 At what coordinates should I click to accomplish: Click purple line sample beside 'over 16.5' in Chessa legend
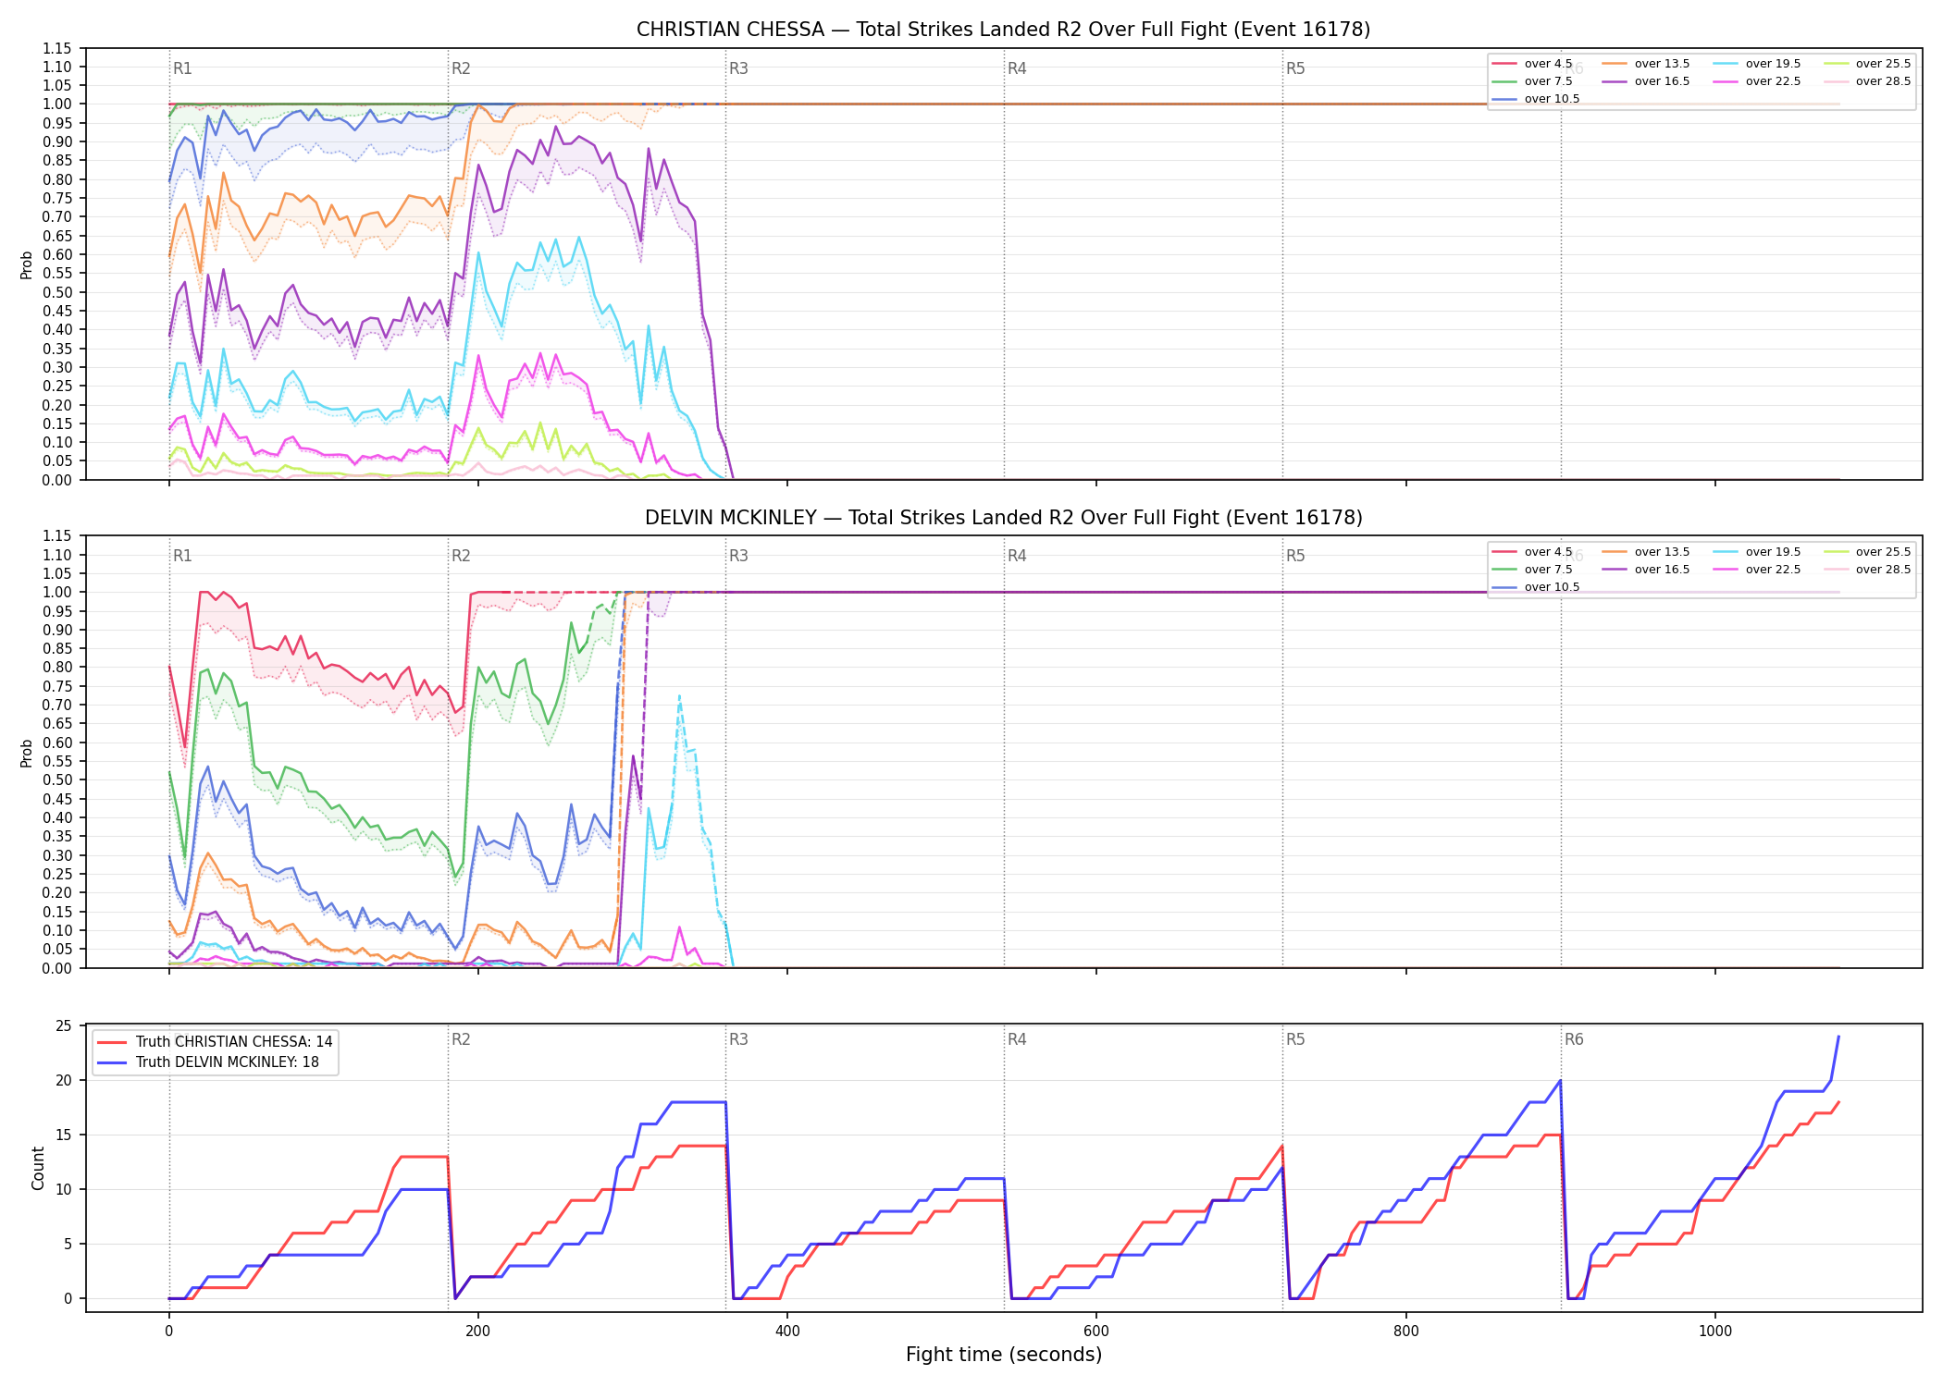[1615, 81]
